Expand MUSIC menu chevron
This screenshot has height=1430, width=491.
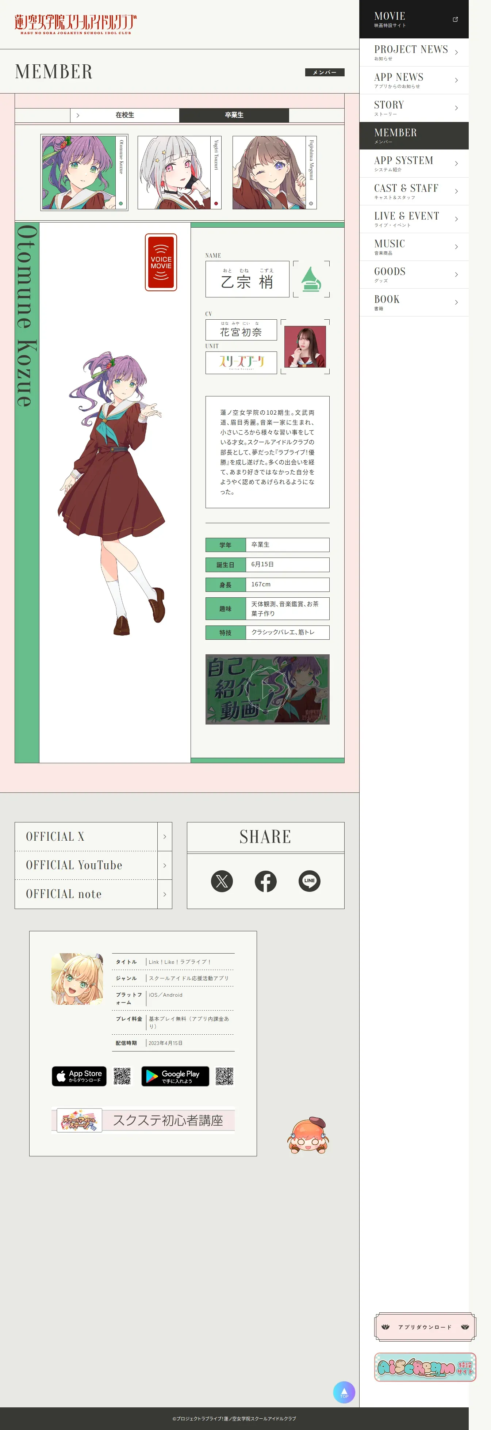[456, 247]
